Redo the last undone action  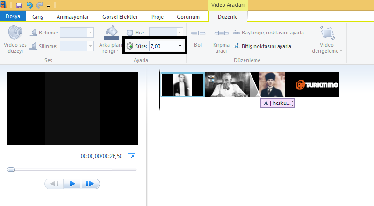pyautogui.click(x=39, y=5)
